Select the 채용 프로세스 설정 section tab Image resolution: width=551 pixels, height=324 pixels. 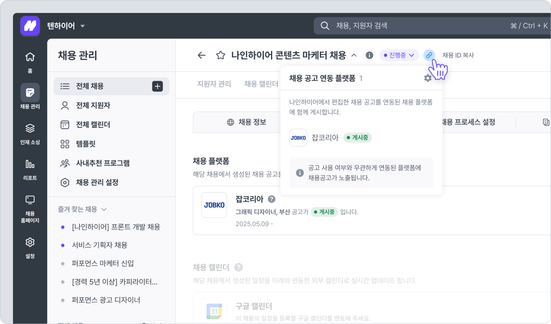[468, 122]
